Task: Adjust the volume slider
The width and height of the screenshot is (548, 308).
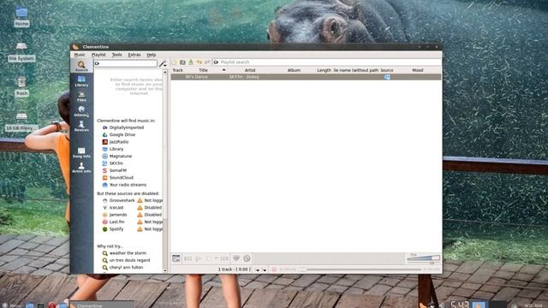Action: coord(423,258)
